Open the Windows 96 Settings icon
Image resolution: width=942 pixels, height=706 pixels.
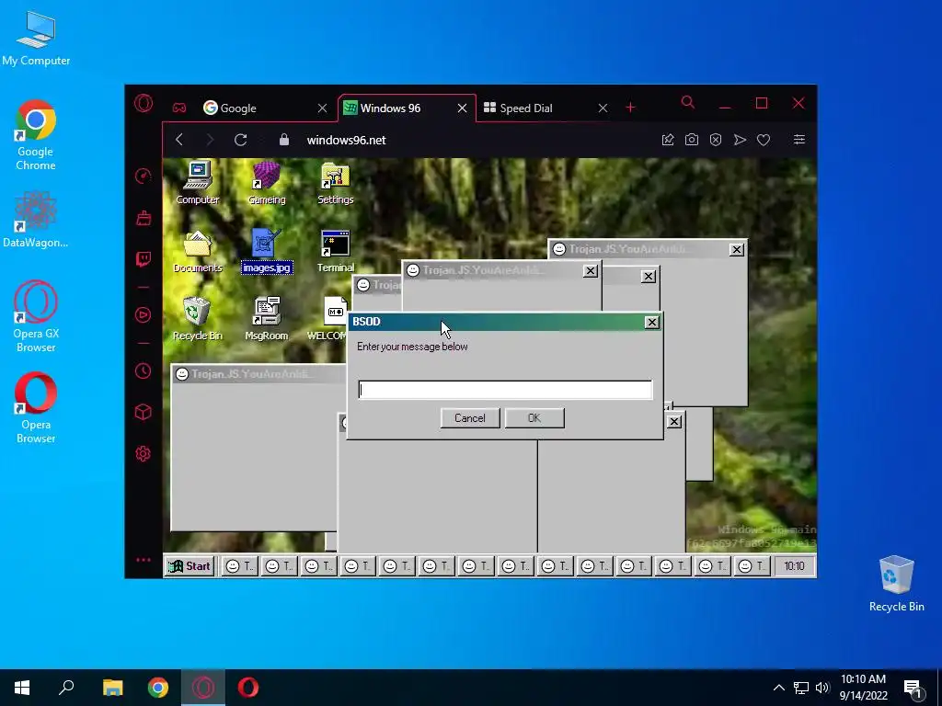335,183
